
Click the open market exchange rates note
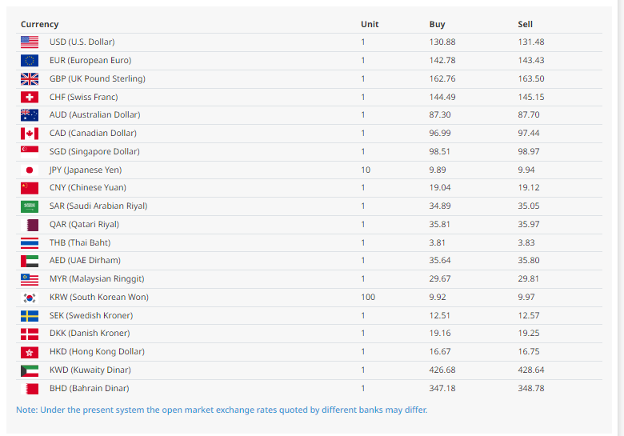pyautogui.click(x=222, y=410)
